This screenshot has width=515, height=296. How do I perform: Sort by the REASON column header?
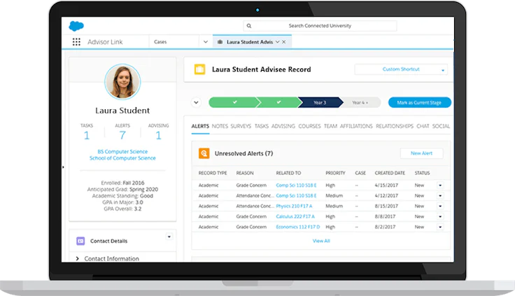tap(245, 173)
